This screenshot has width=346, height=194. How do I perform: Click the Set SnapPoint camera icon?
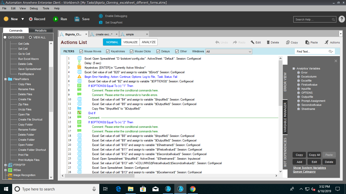pos(101,22)
